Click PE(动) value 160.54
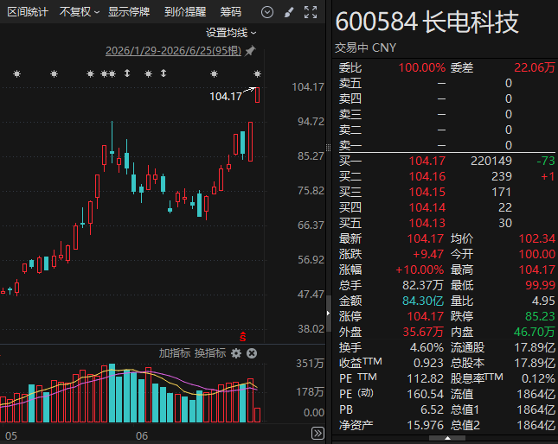Screen dimensions: 558x444 (426, 394)
